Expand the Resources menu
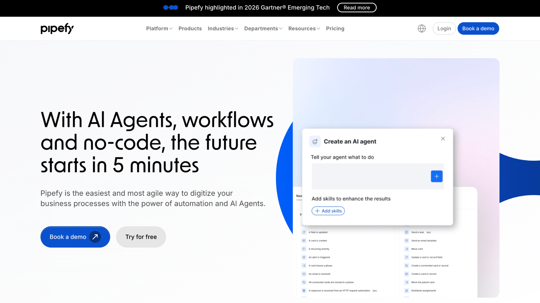This screenshot has height=303, width=540. tap(304, 28)
